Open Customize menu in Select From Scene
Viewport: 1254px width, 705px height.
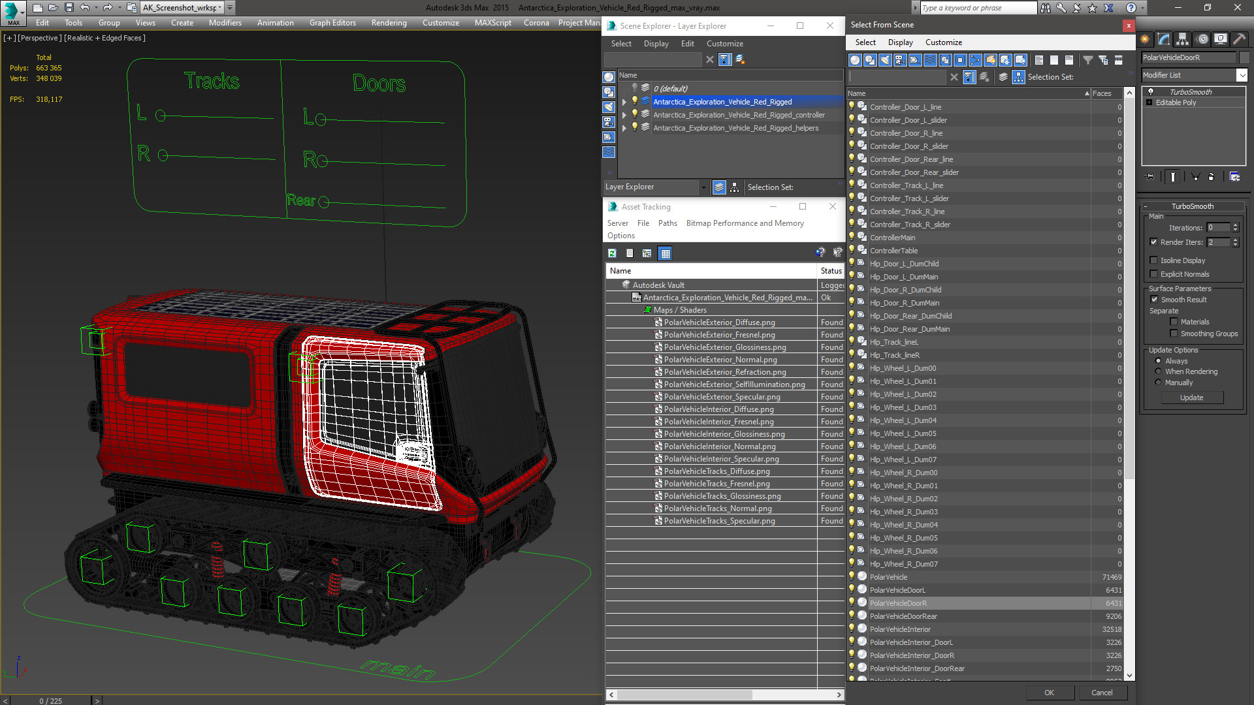point(943,42)
